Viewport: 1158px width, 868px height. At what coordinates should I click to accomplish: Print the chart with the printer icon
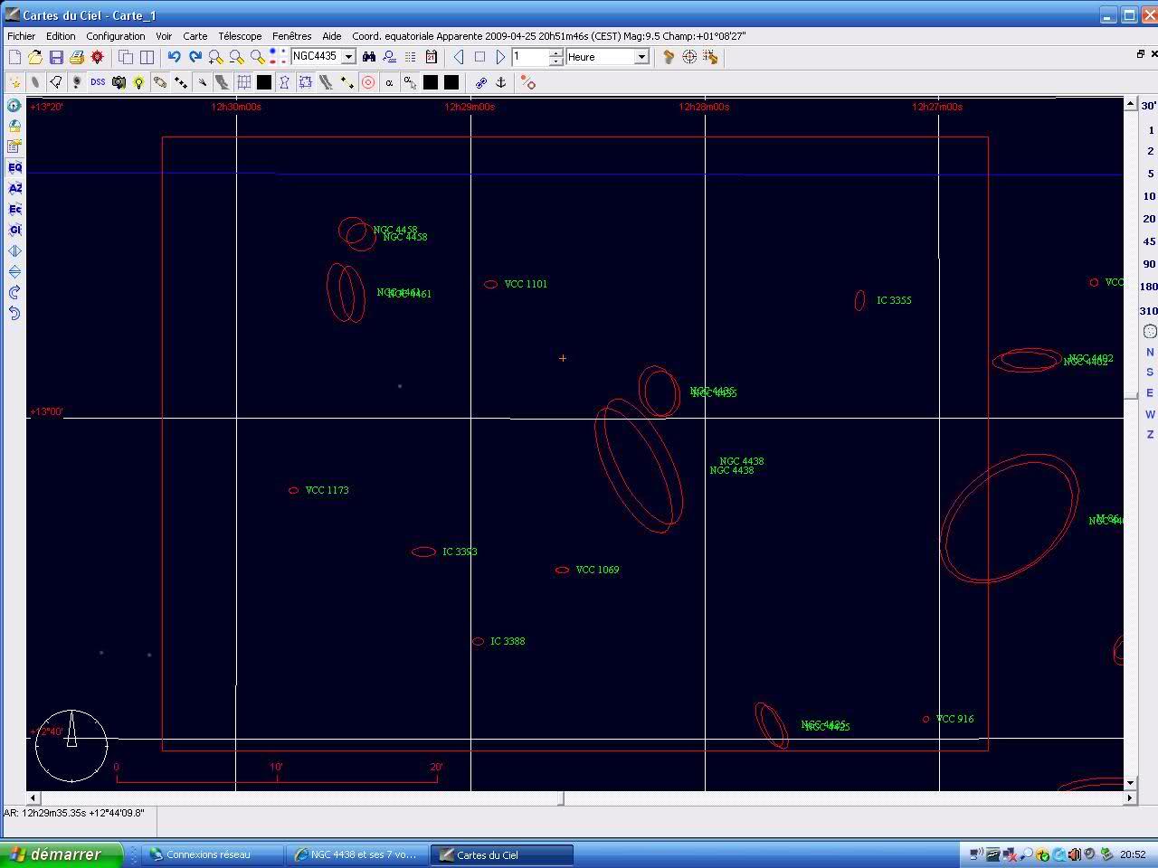coord(77,57)
